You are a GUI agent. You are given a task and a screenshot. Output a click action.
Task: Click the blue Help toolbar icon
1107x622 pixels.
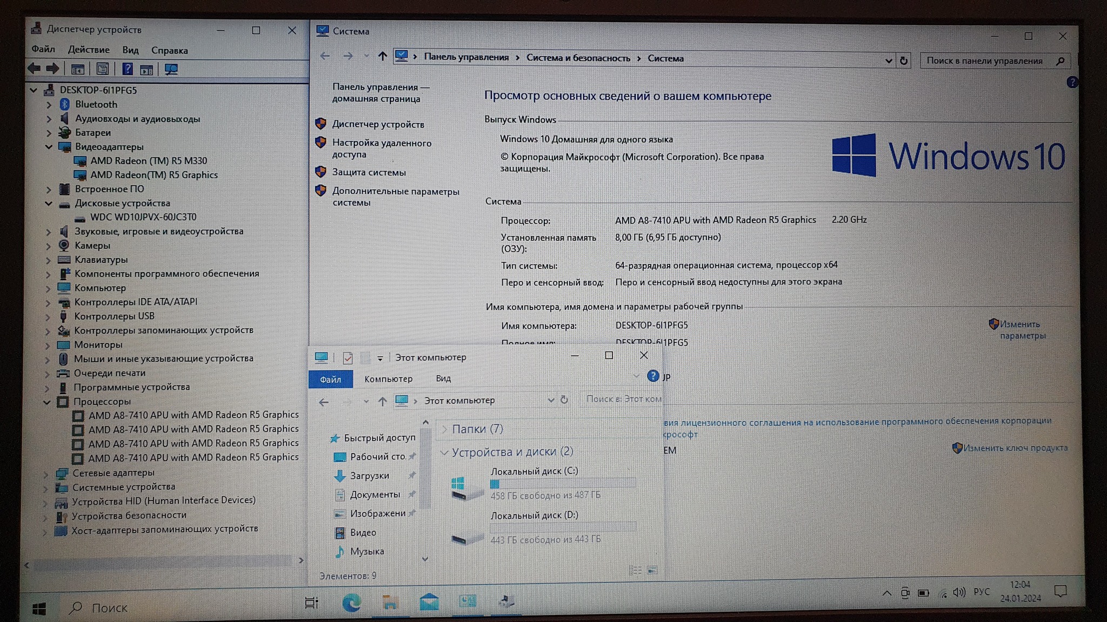pos(127,69)
